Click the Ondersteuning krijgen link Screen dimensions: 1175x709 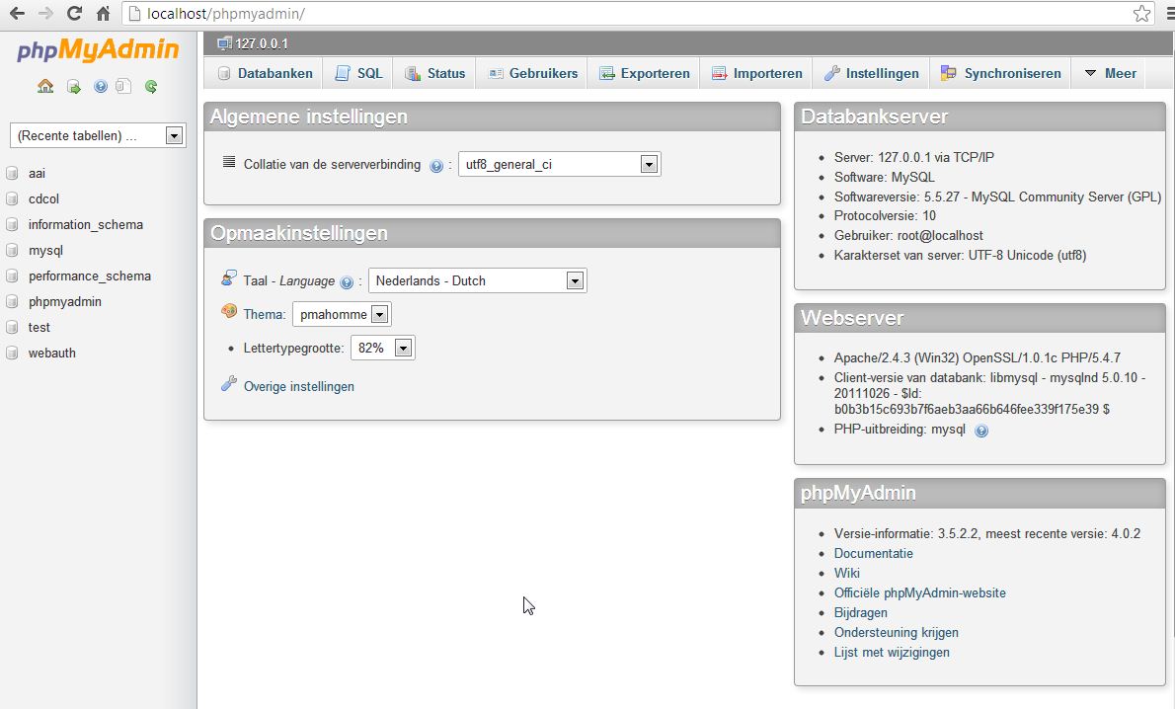coord(897,632)
